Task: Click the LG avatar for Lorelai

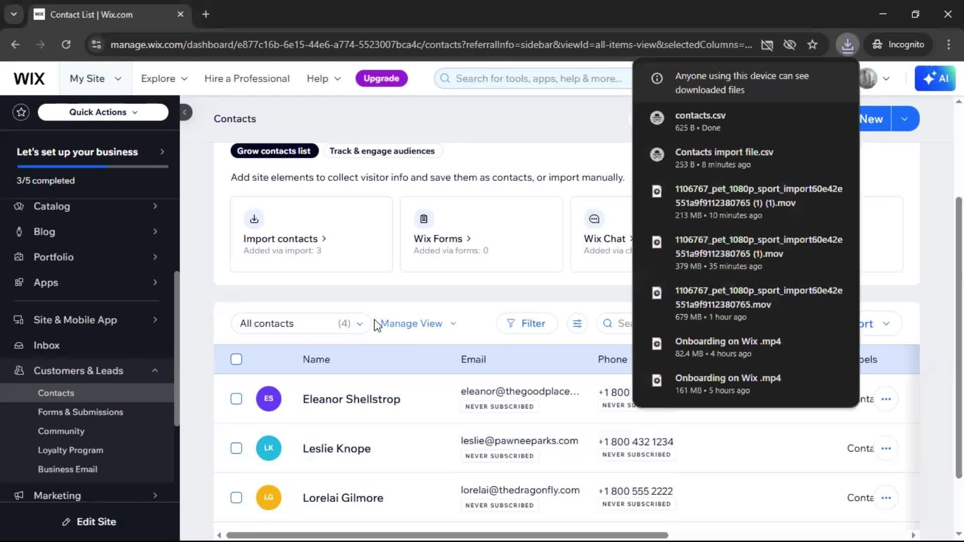Action: tap(269, 498)
